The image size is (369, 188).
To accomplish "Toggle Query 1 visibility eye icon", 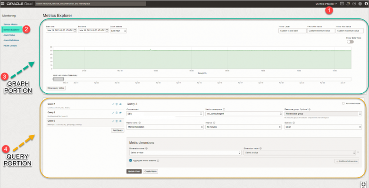I will [120, 104].
